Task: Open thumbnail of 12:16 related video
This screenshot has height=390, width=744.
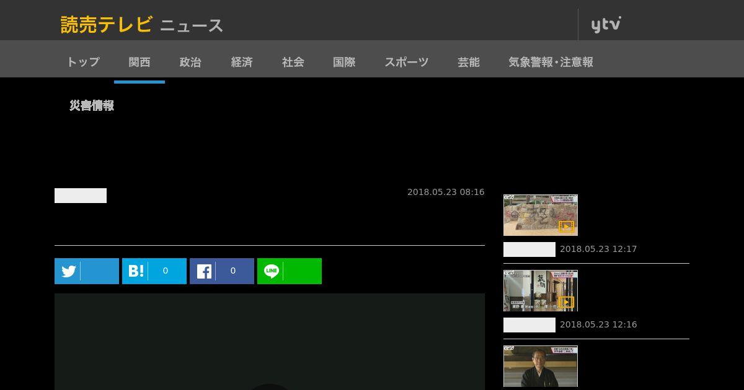Action: point(541,290)
